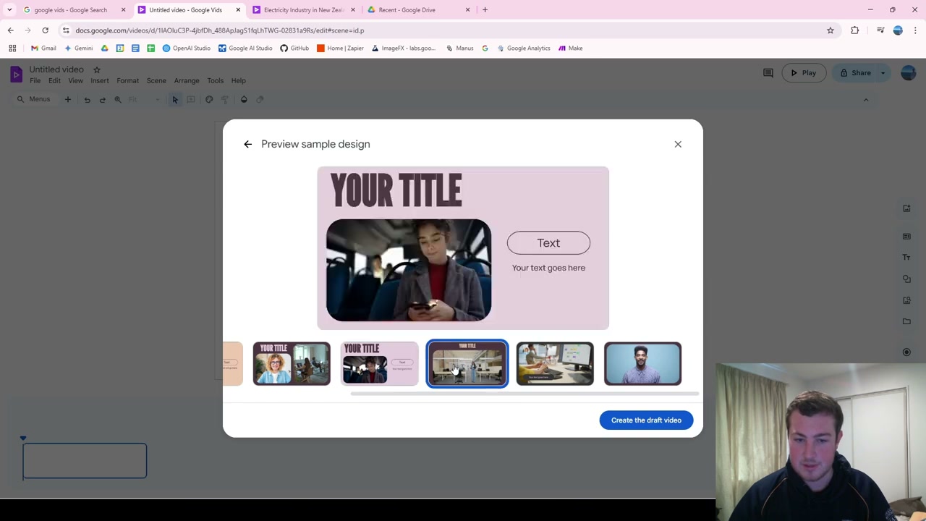
Task: Select the cursor select tool
Action: click(x=174, y=99)
